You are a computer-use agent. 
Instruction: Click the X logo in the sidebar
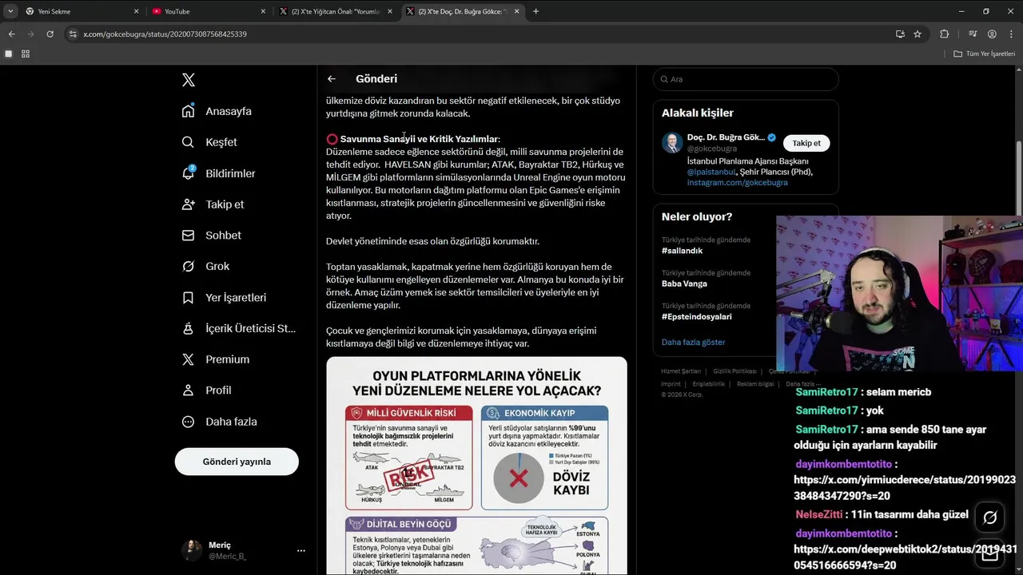[x=188, y=80]
